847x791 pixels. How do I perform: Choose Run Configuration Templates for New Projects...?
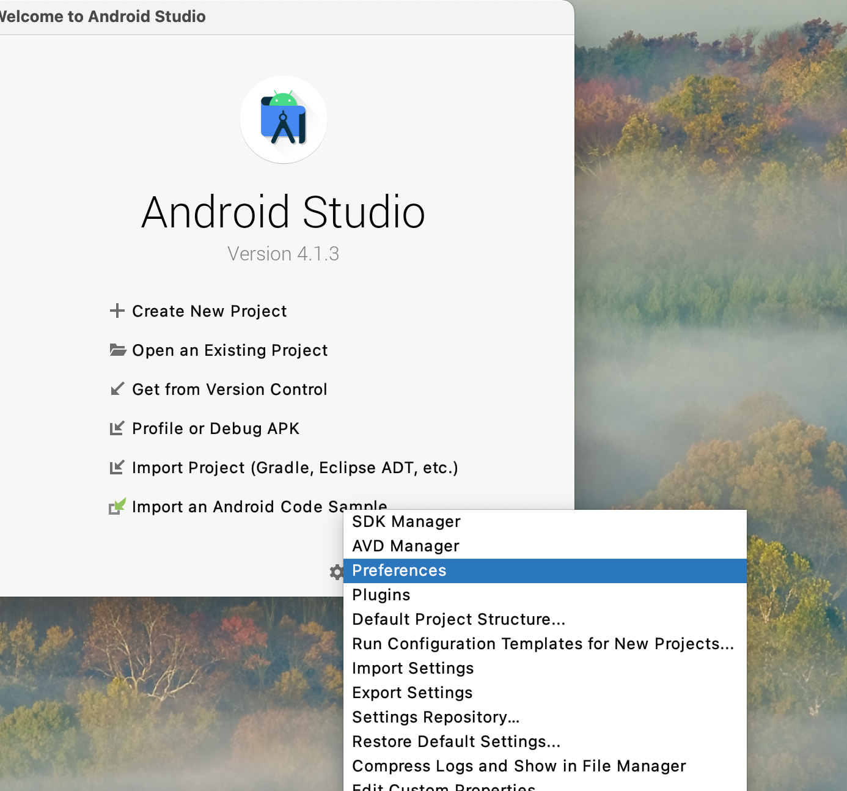point(545,644)
